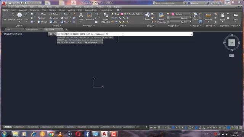Open VLC media player from taskbar

60,134
